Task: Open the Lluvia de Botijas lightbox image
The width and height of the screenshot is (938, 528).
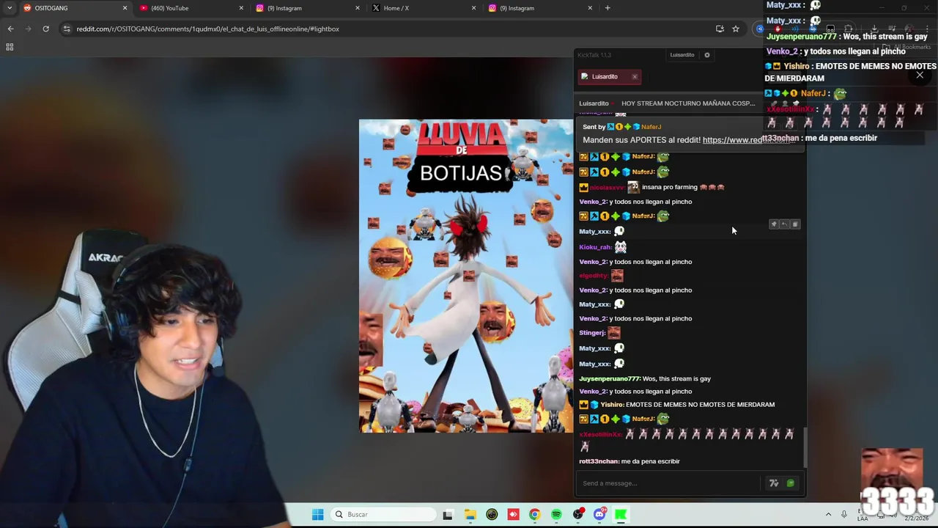Action: pyautogui.click(x=466, y=276)
